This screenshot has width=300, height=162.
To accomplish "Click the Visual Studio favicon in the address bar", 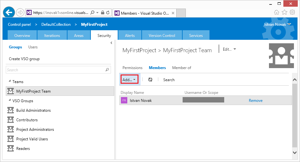I will (x=29, y=12).
